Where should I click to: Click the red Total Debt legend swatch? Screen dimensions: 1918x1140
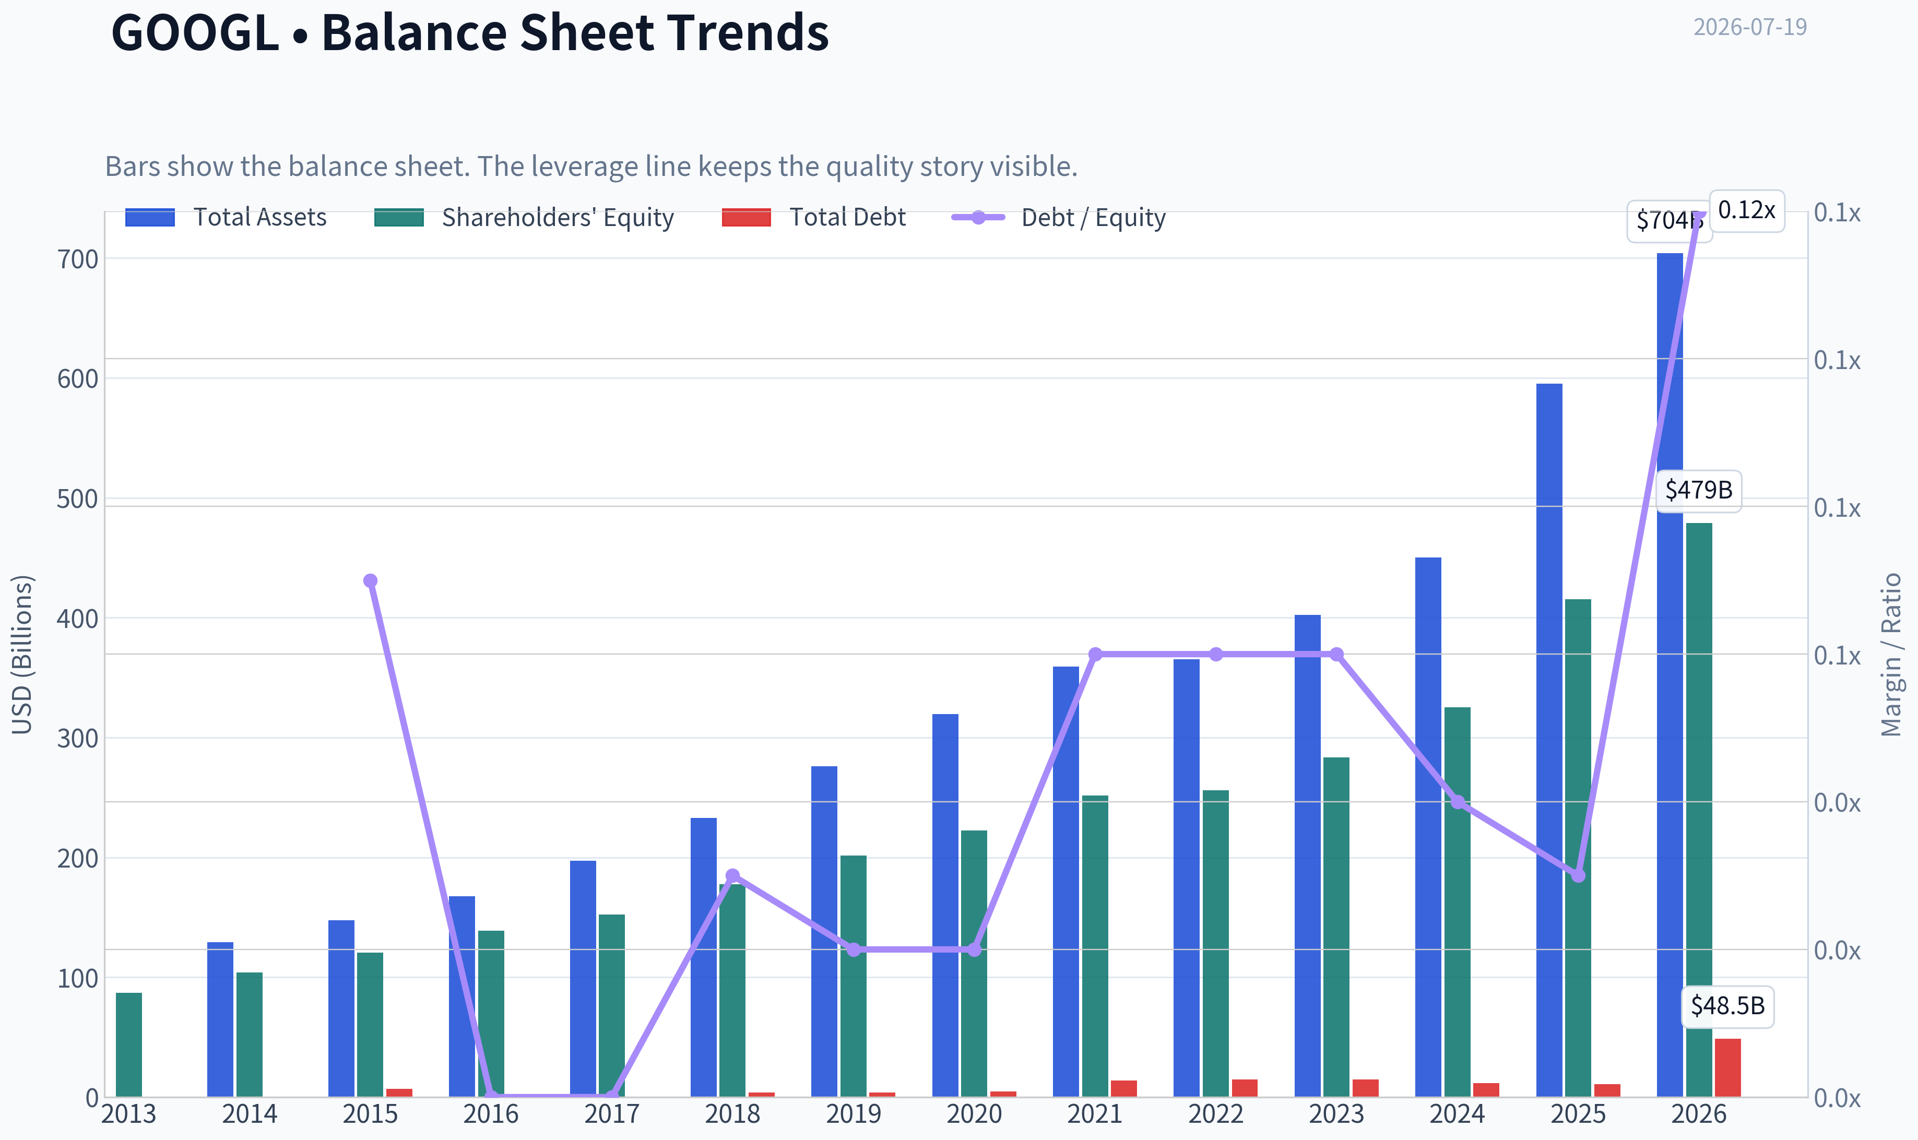(x=747, y=217)
